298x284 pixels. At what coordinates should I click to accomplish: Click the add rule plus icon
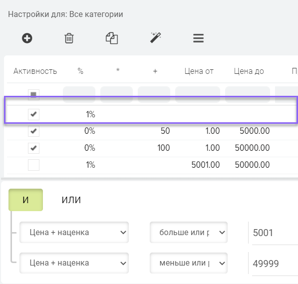pos(27,38)
